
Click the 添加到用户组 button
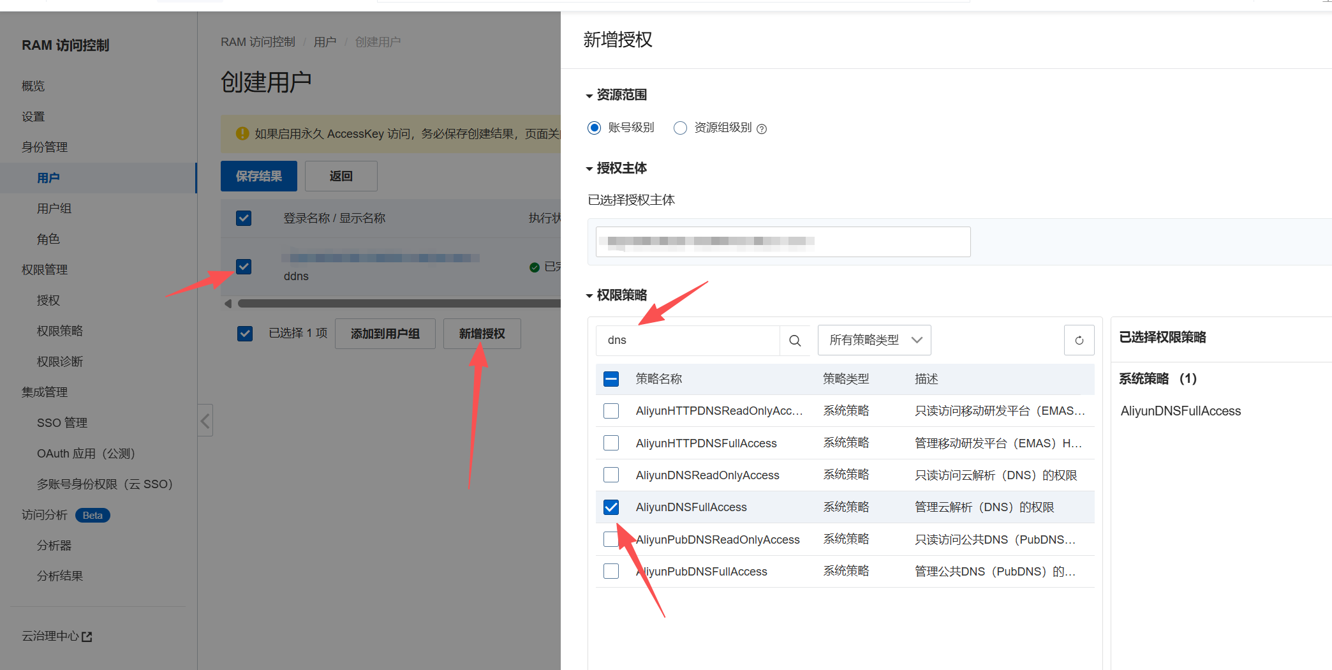[385, 334]
